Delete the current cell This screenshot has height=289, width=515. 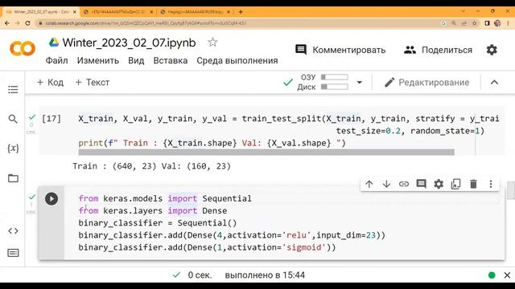(473, 184)
